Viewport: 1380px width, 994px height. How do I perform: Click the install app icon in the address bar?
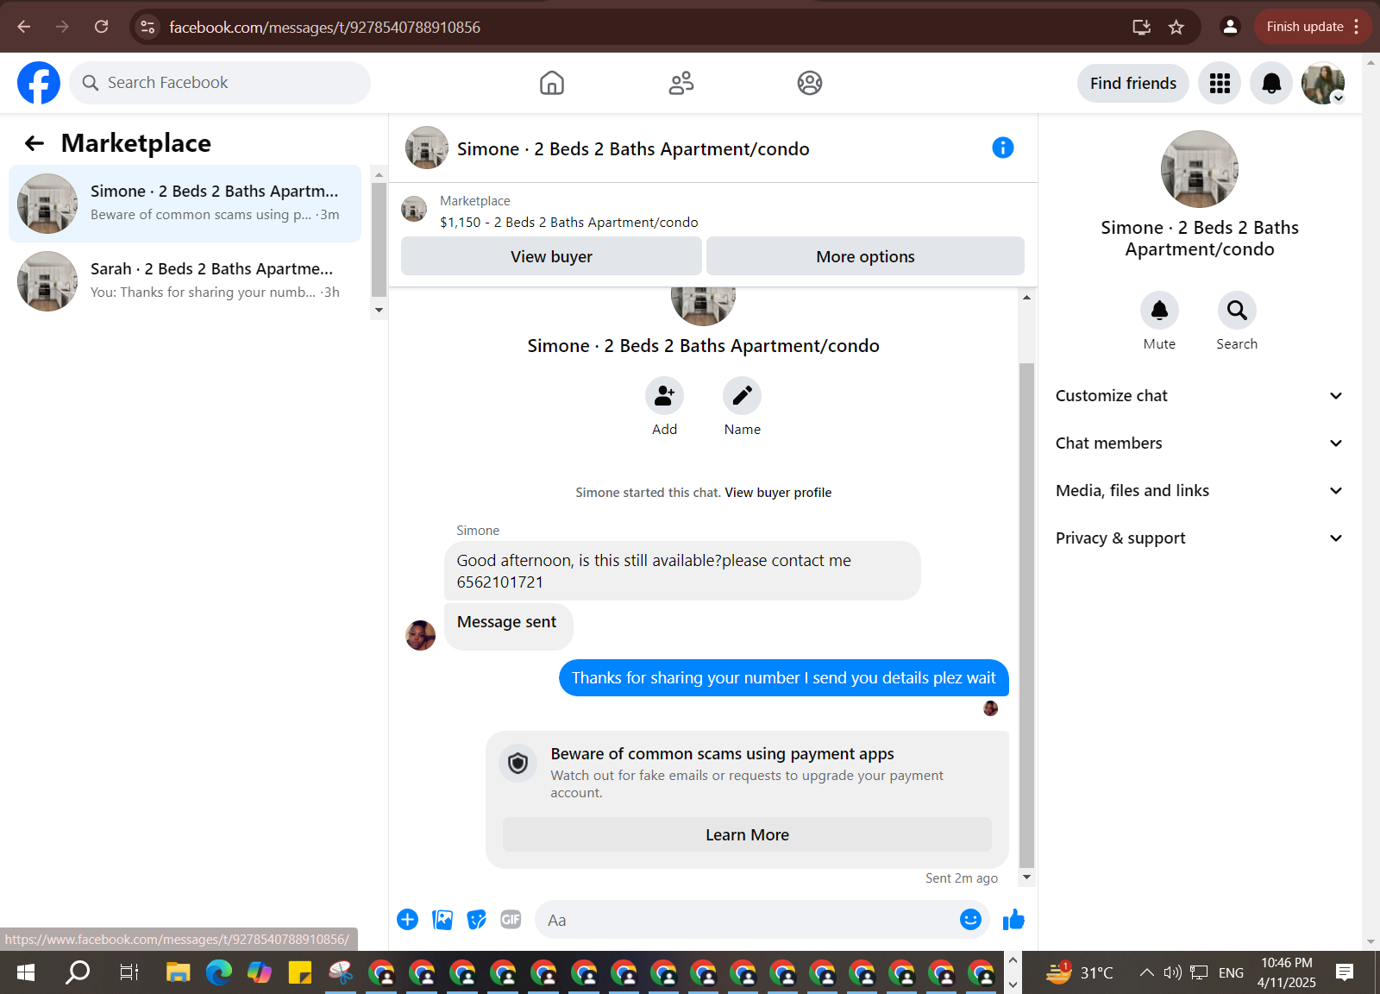1141,27
